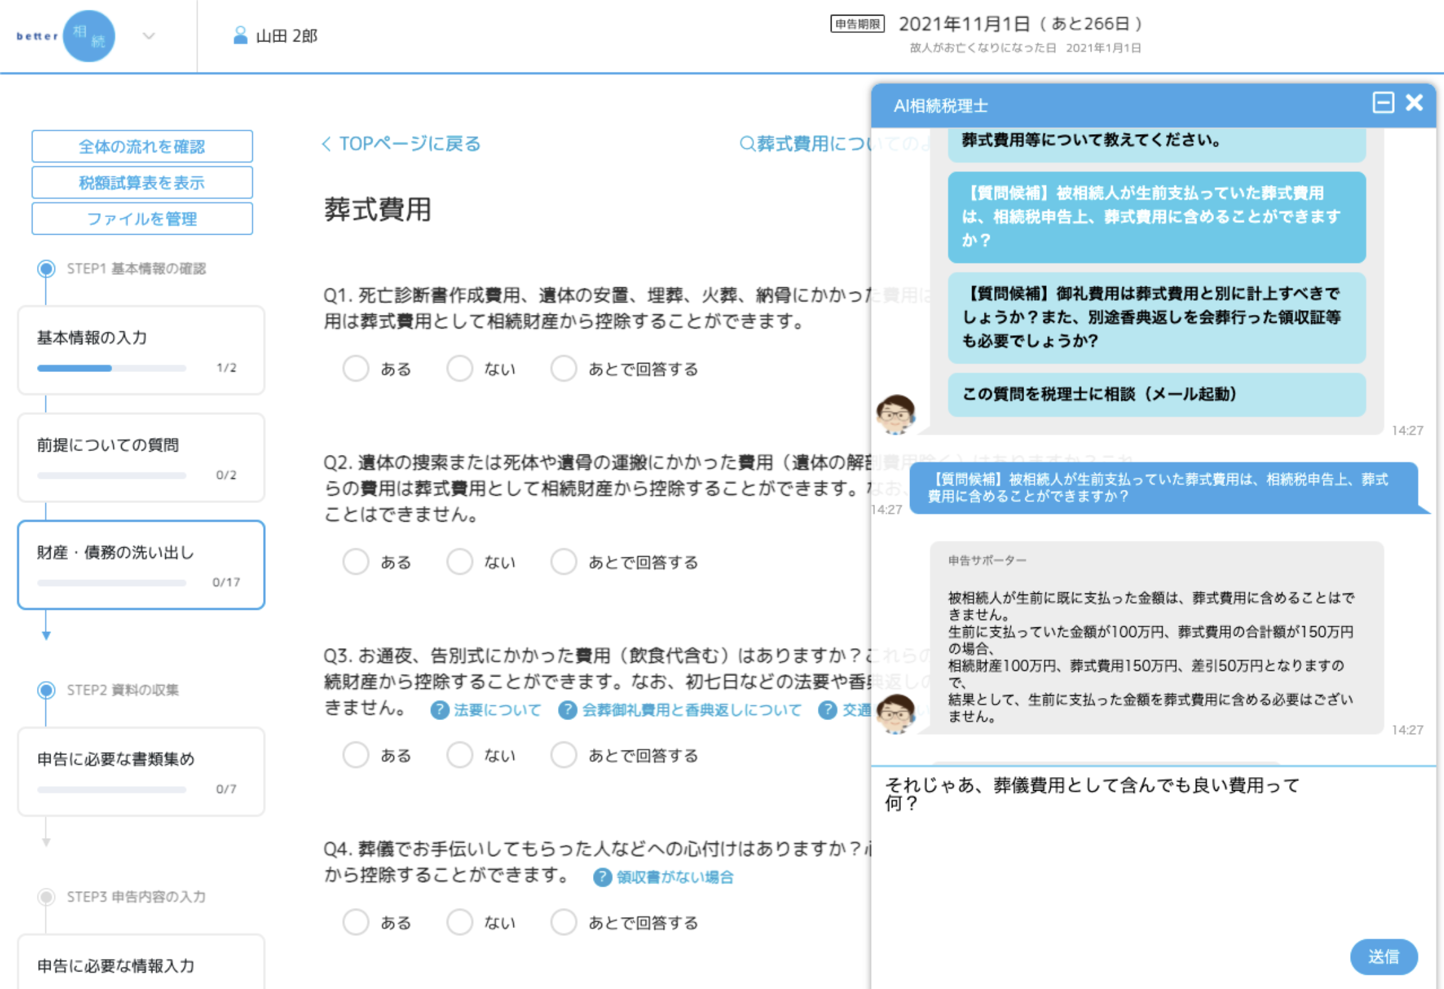Click the 交通 help question mark icon
Image resolution: width=1444 pixels, height=989 pixels.
click(828, 710)
